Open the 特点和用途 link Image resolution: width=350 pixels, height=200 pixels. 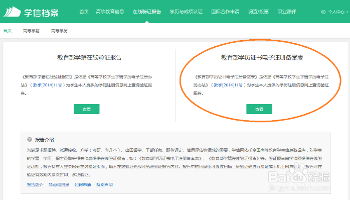tap(59, 184)
